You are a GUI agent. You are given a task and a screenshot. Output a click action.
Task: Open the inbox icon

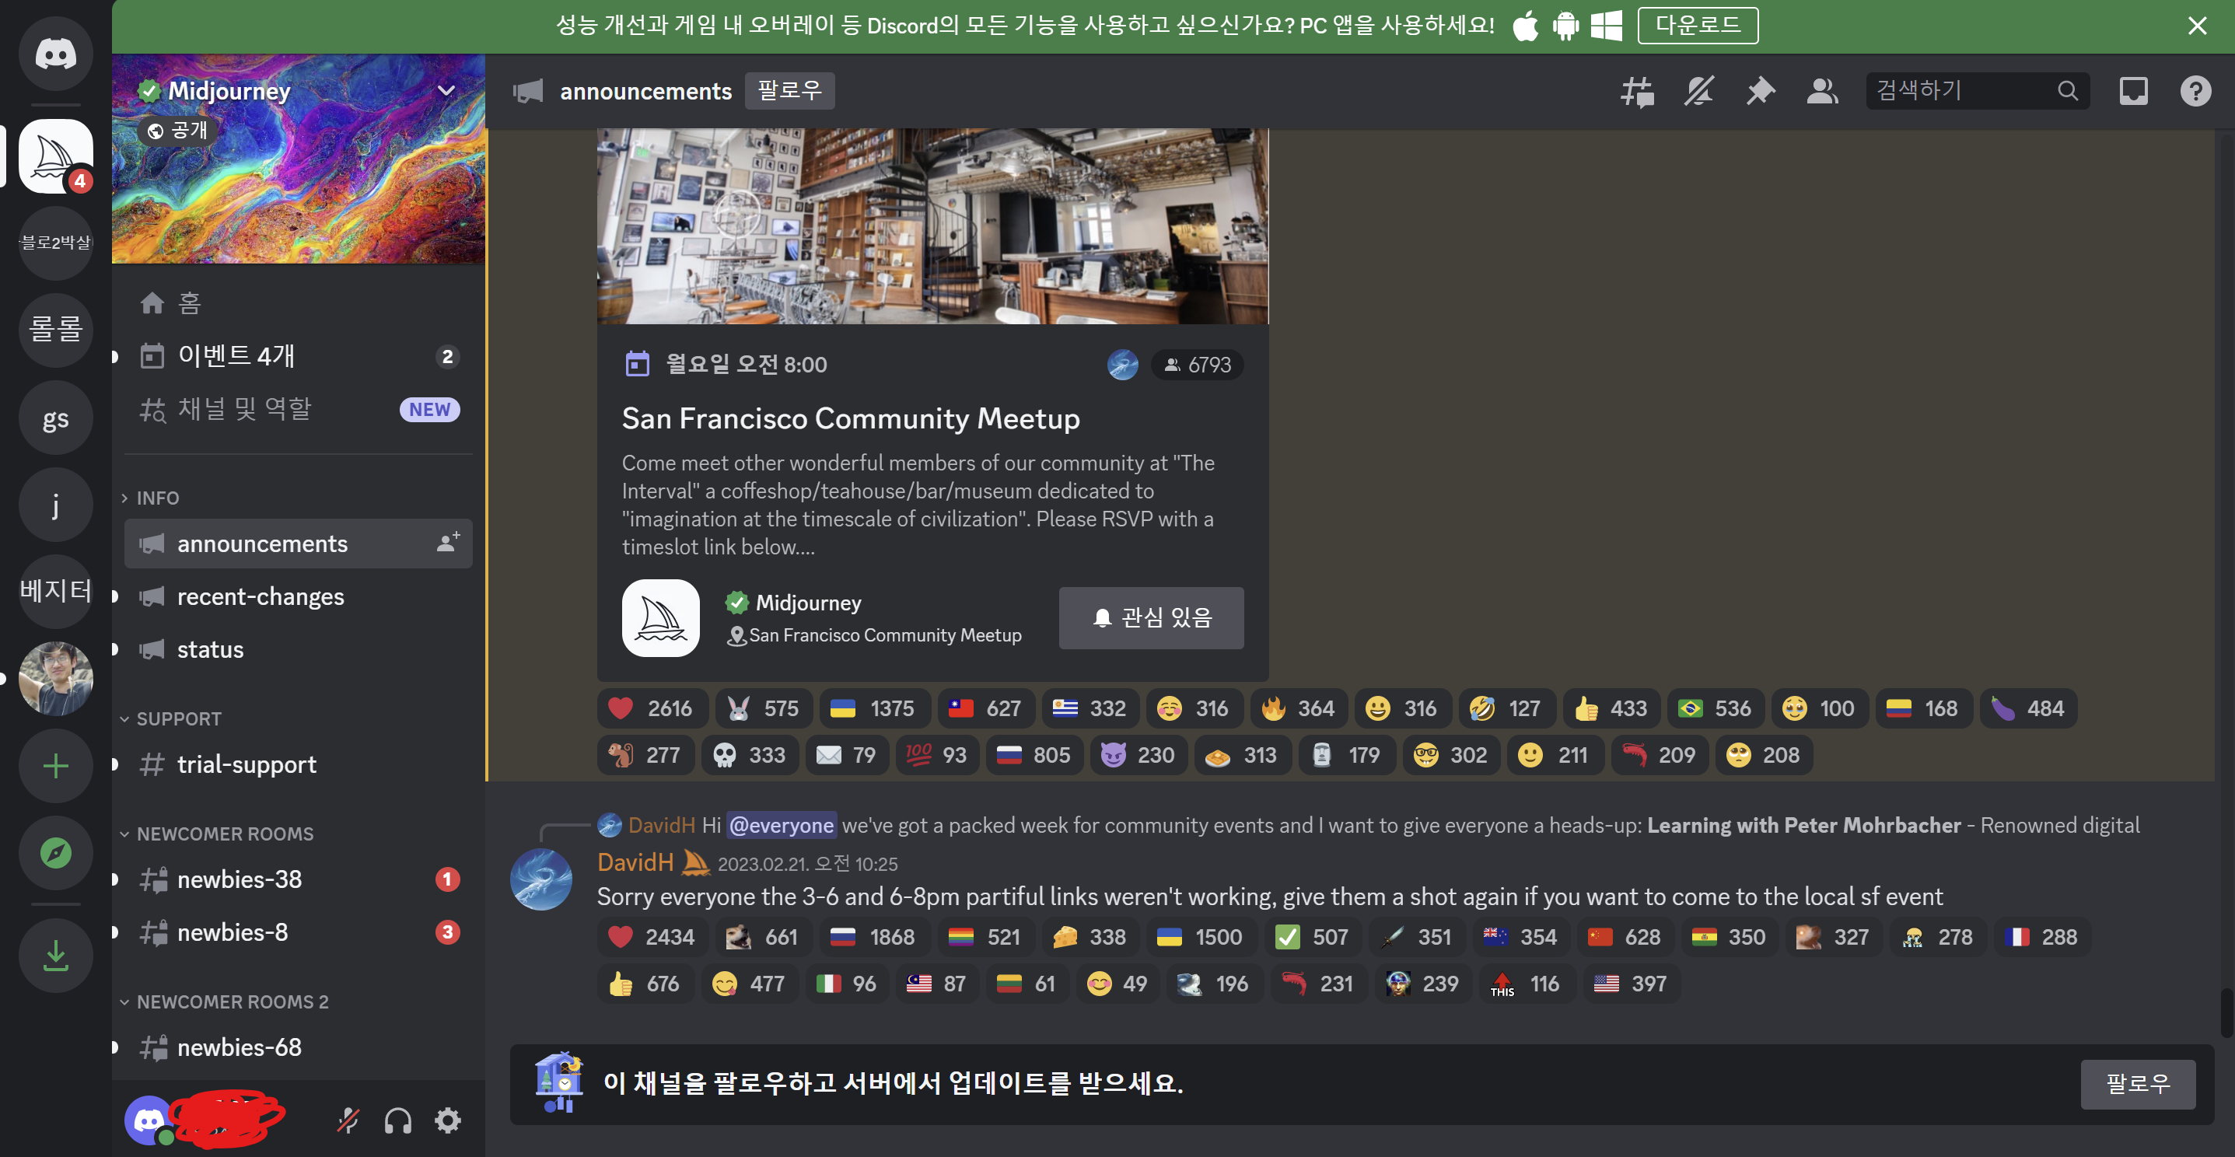click(2133, 91)
